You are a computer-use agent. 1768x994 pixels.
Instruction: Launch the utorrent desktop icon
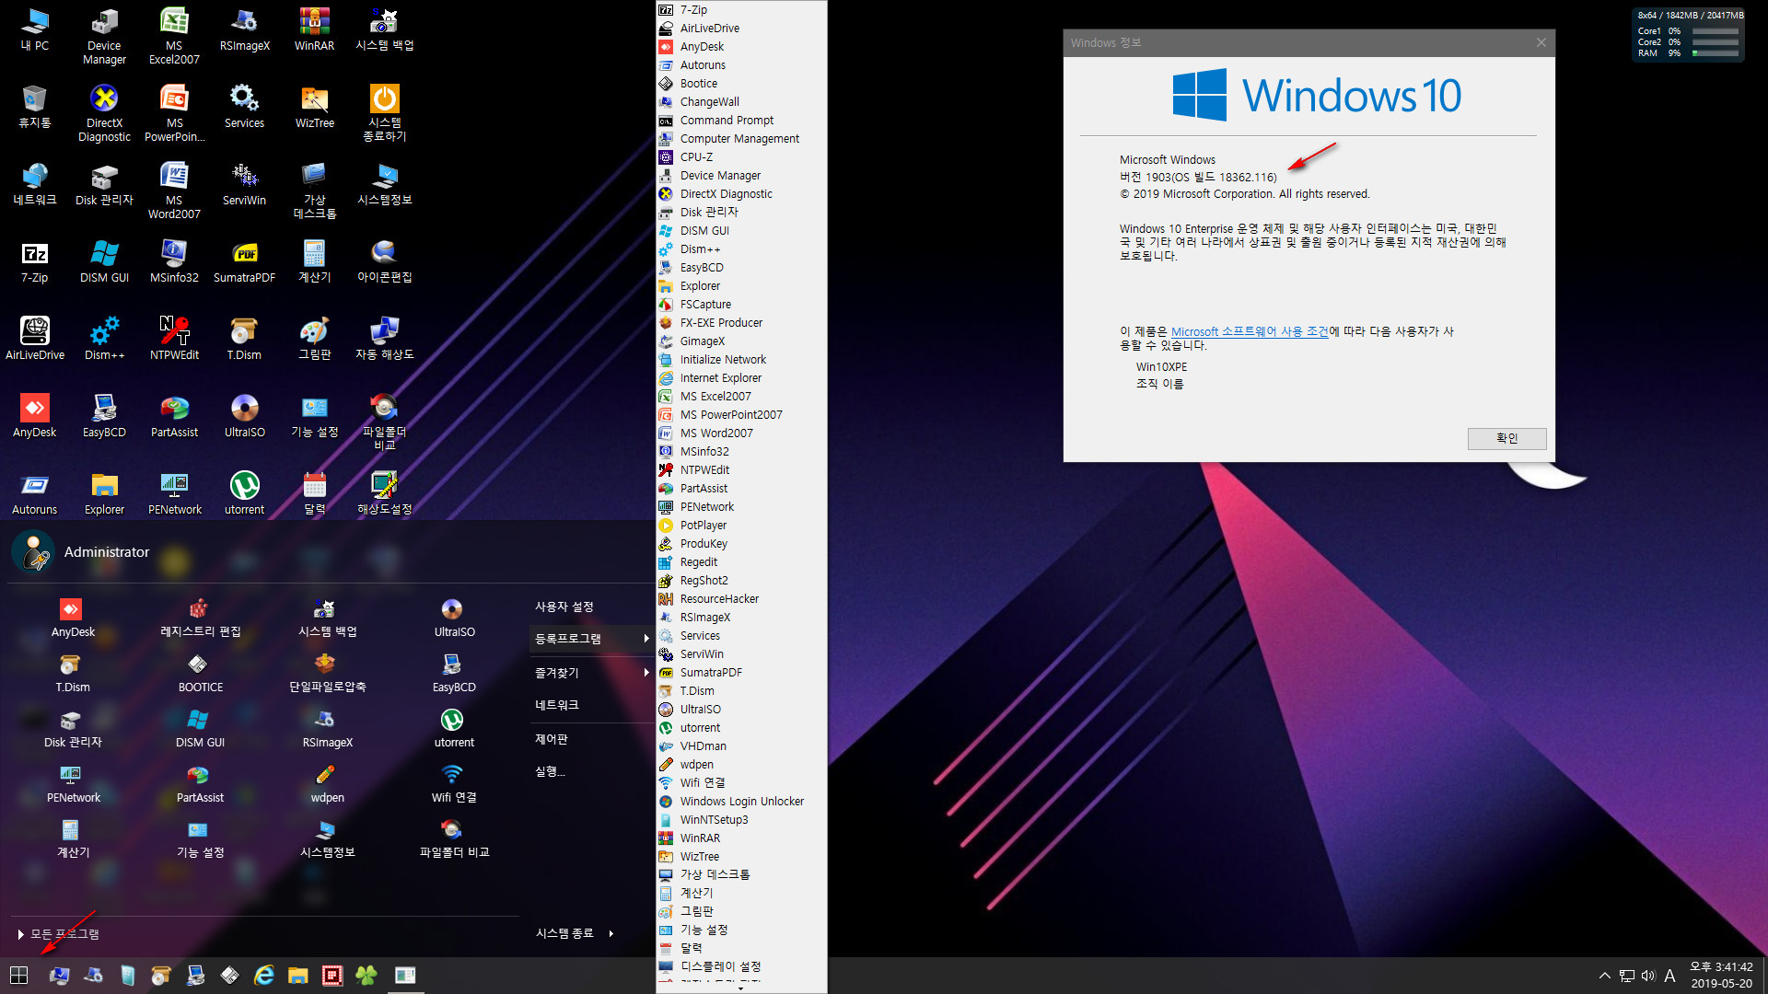click(x=244, y=493)
